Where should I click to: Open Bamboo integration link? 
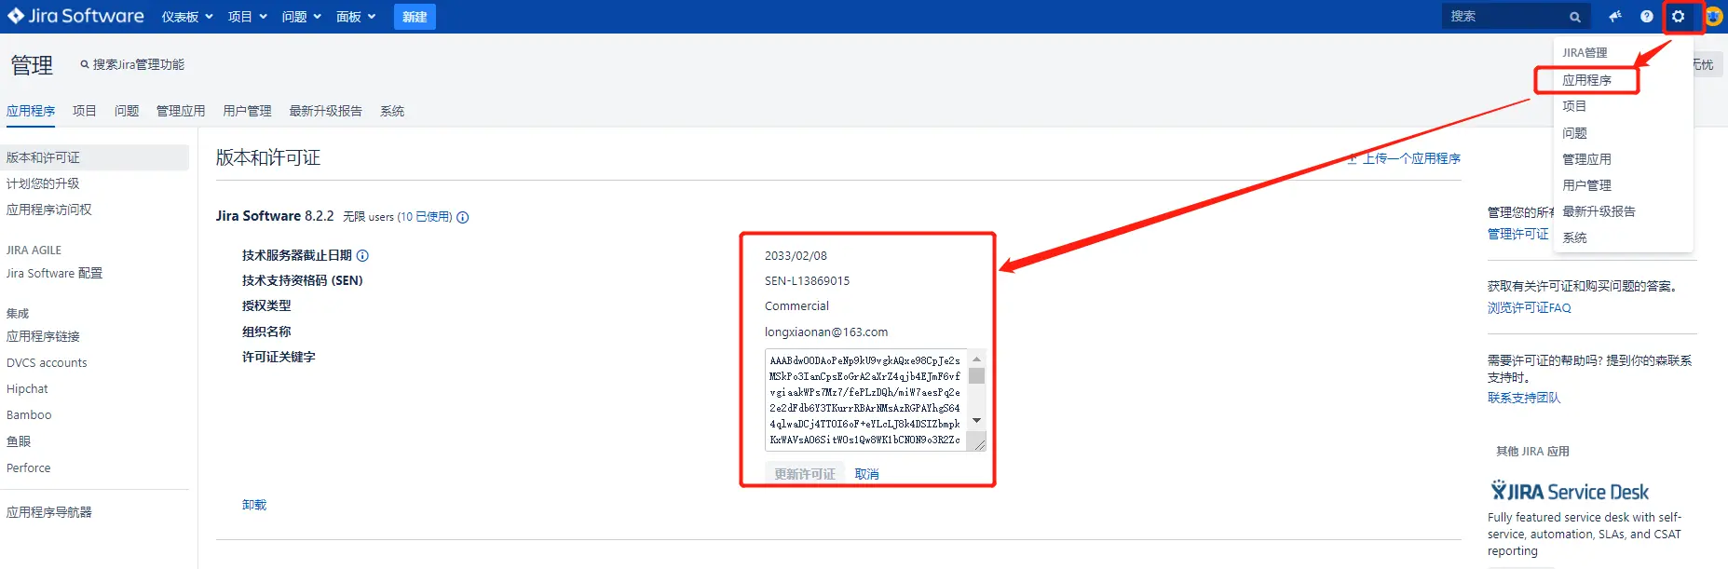(29, 414)
